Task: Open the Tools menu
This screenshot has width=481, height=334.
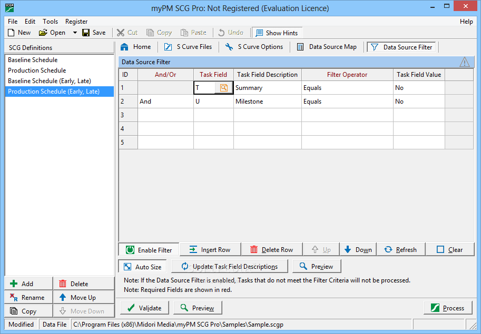Action: click(50, 22)
